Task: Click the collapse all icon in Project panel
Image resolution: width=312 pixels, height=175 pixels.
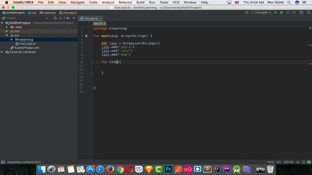Action: click(x=60, y=18)
